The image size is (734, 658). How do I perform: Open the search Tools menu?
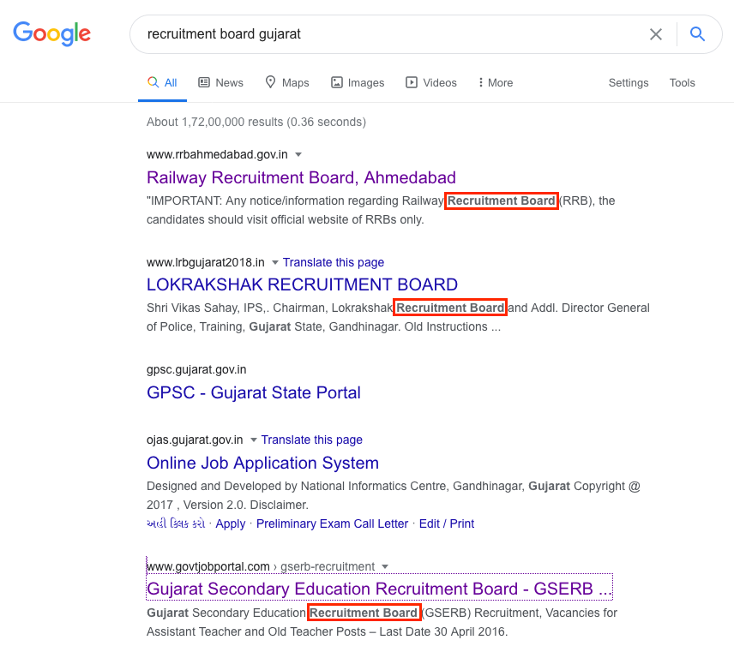click(x=683, y=83)
